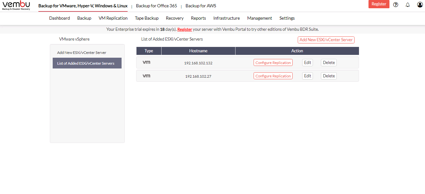The width and height of the screenshot is (425, 194).
Task: Follow the Register link in trial notice
Action: click(x=185, y=29)
